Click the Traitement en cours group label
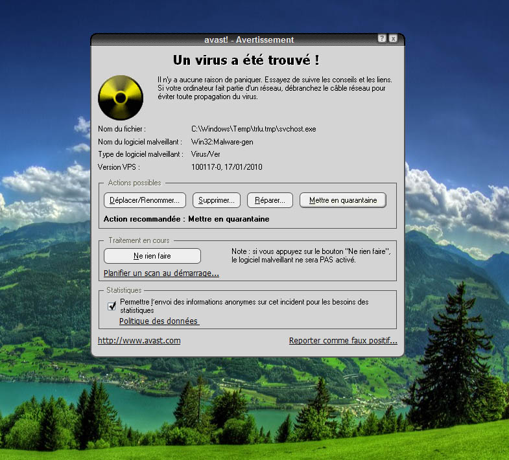 tap(139, 240)
